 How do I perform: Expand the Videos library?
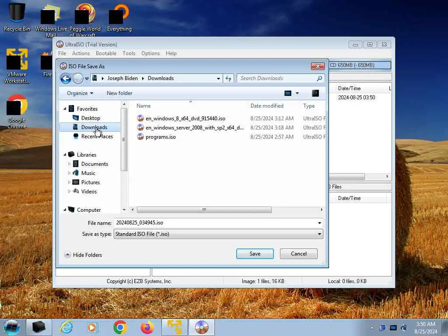pyautogui.click(x=69, y=192)
